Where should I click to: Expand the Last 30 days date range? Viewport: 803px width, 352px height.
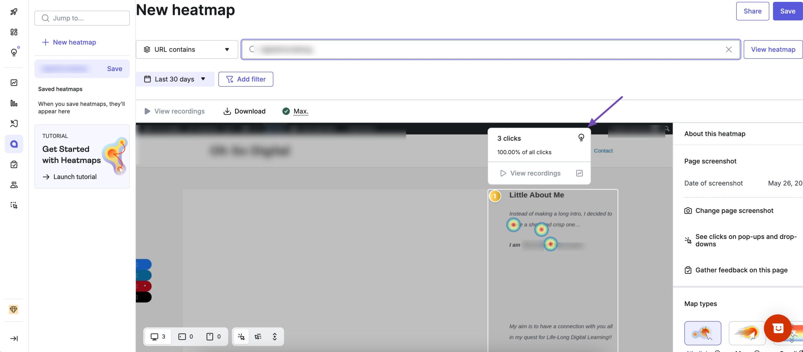coord(175,79)
